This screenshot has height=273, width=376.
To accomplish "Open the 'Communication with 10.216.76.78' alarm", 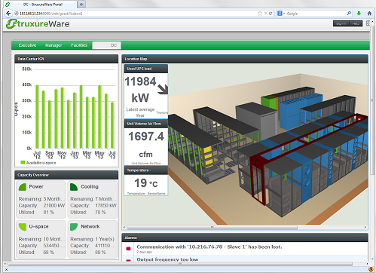I will pos(209,247).
